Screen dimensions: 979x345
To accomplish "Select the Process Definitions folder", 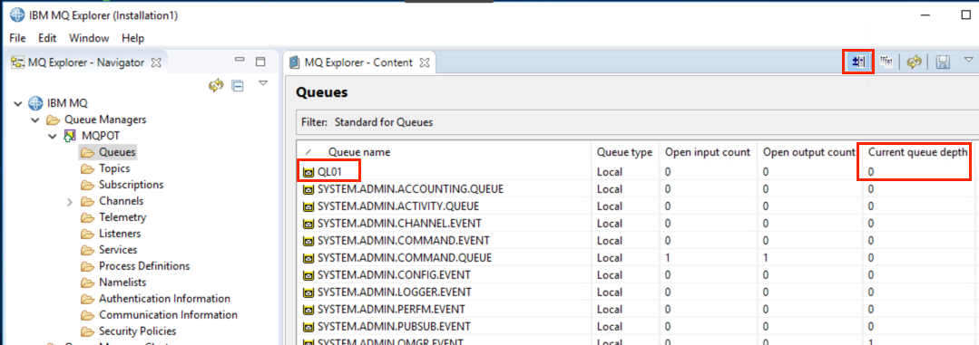I will click(144, 266).
